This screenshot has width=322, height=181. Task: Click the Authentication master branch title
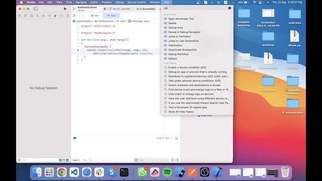point(87,9)
